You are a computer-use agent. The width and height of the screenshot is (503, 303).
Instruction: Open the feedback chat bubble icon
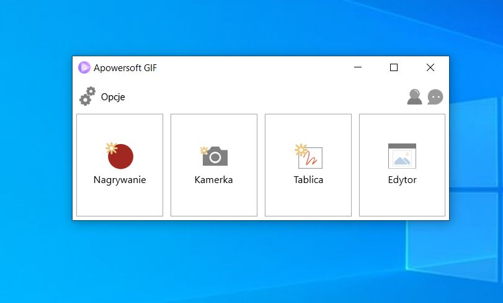point(435,97)
